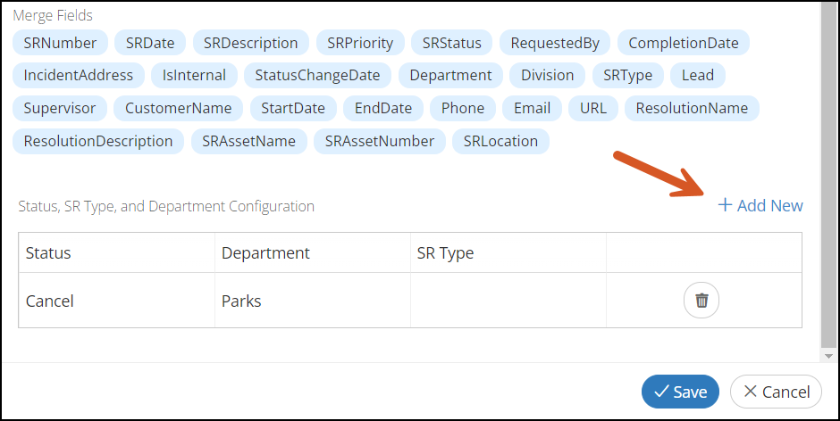Choose the StatusChangeDate merge field

coord(317,76)
